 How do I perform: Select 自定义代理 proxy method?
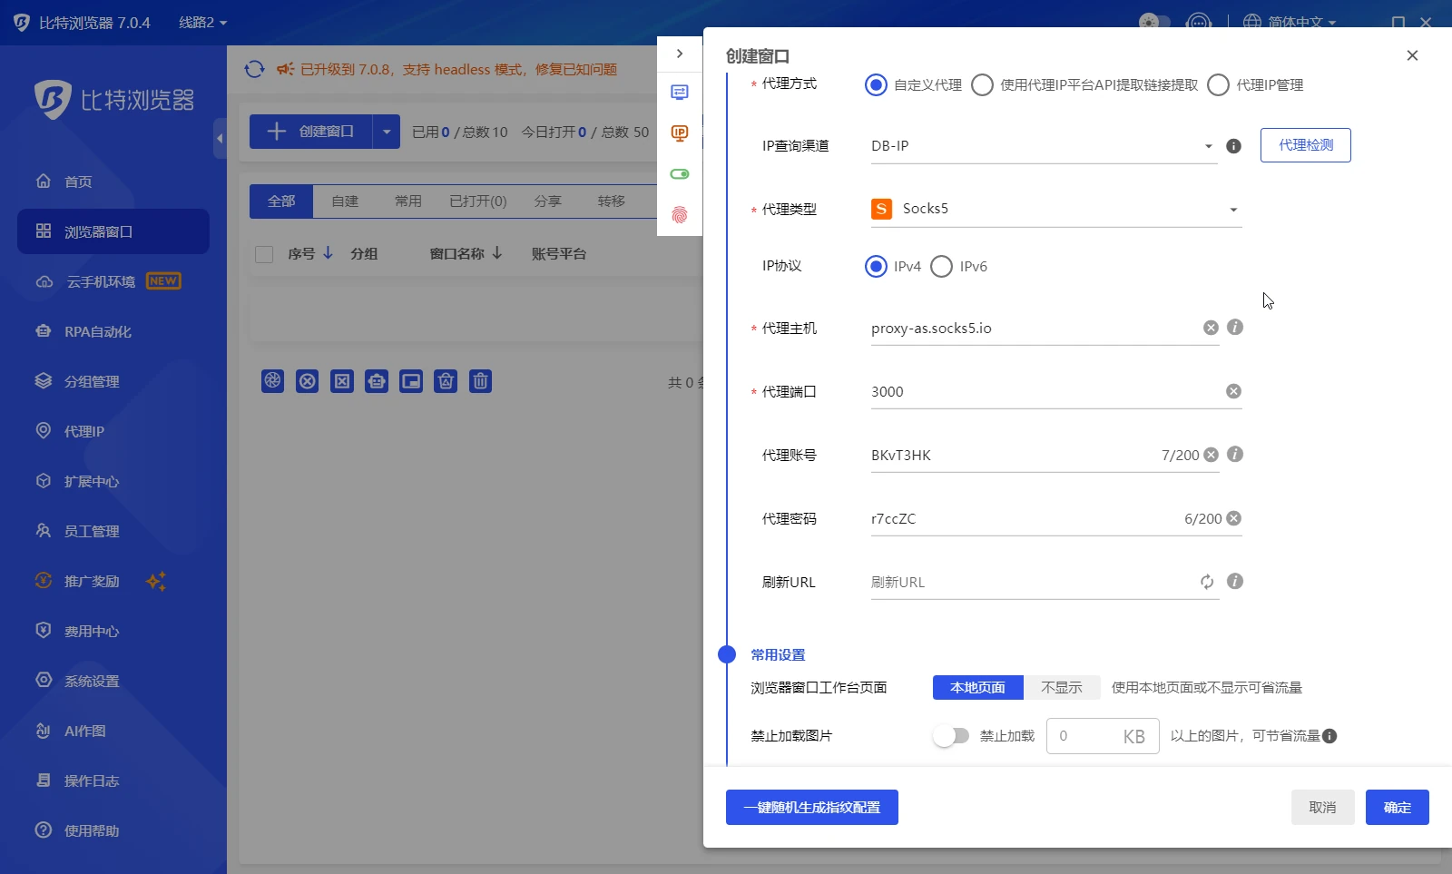pyautogui.click(x=876, y=85)
